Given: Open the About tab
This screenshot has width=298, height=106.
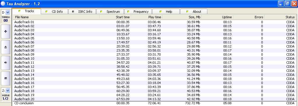Looking at the screenshot, I should tap(194, 12).
